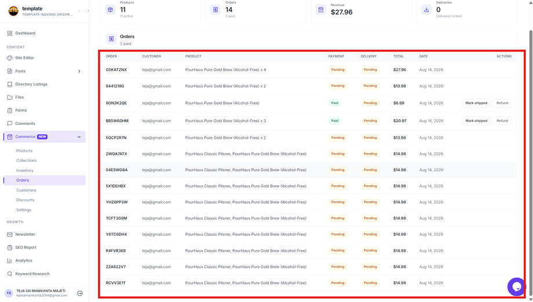Click the PRODUCT column header
This screenshot has width=533, height=302.
(x=193, y=56)
